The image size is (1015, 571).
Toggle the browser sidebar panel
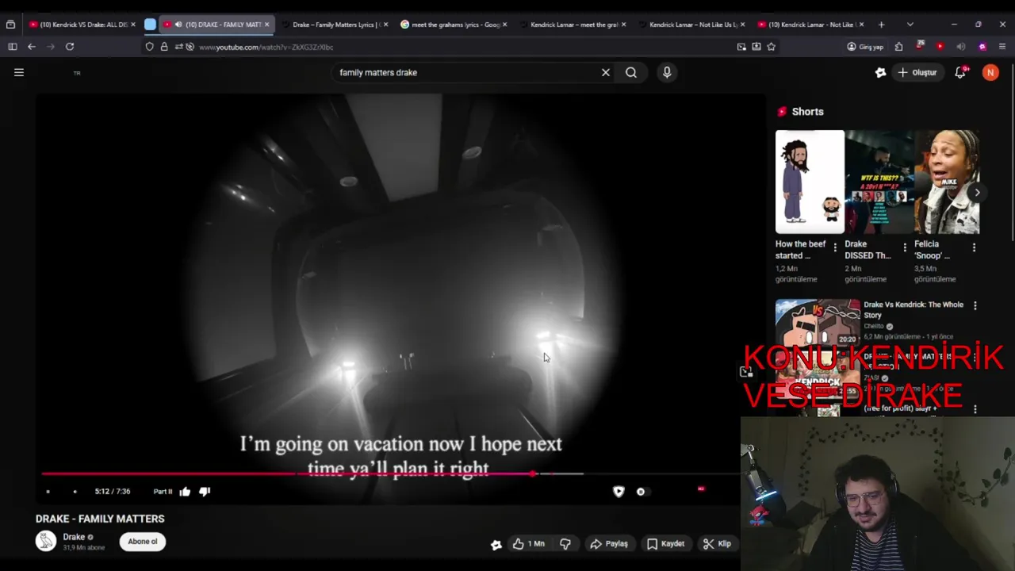pyautogui.click(x=12, y=47)
